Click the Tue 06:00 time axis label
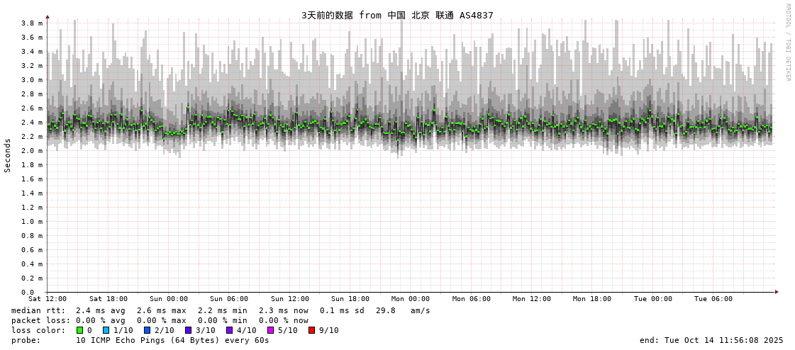 click(x=713, y=299)
